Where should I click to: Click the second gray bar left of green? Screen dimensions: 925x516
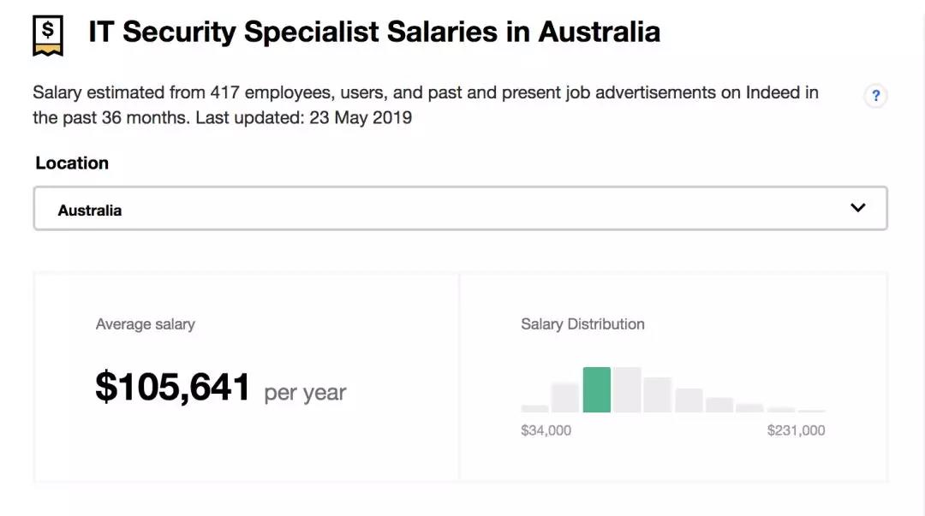[x=565, y=398]
